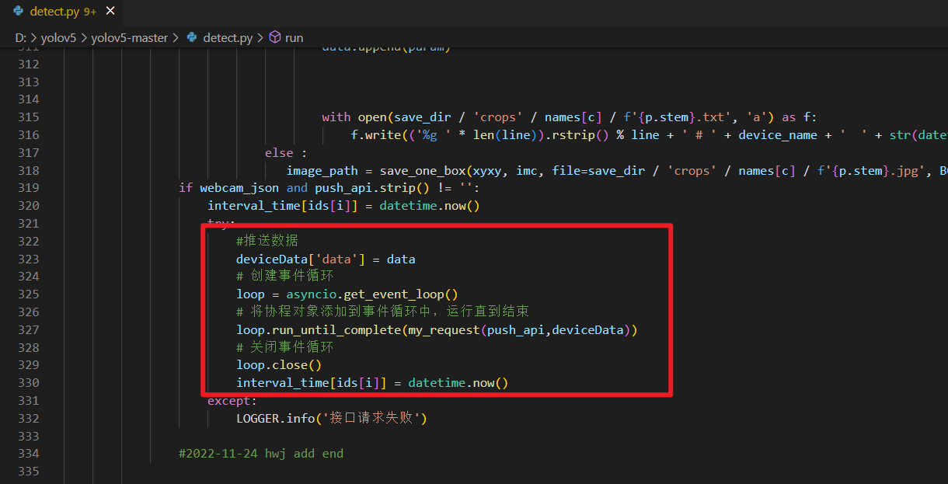Open the D: drive breadcrumb
Screen dimensions: 948x484
click(x=21, y=37)
